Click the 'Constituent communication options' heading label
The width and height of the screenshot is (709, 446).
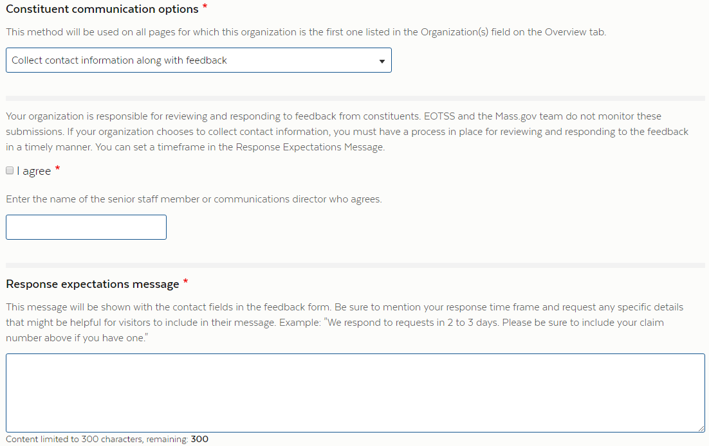coord(102,9)
